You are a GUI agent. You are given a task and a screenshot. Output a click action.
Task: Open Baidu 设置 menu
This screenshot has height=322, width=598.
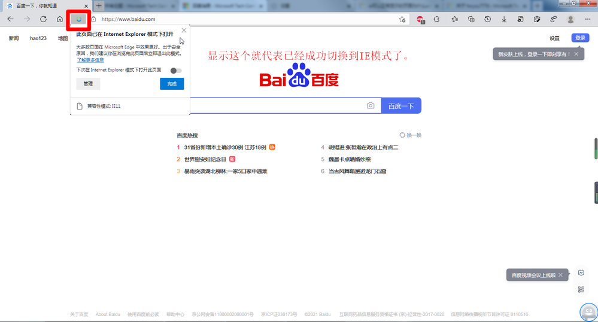pos(554,38)
